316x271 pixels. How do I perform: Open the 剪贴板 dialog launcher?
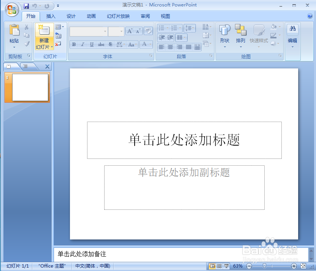point(29,55)
